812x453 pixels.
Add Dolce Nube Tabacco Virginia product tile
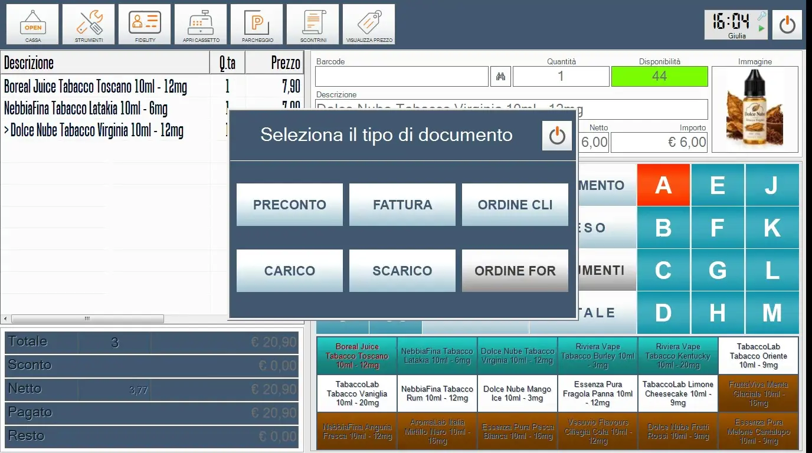[518, 356]
